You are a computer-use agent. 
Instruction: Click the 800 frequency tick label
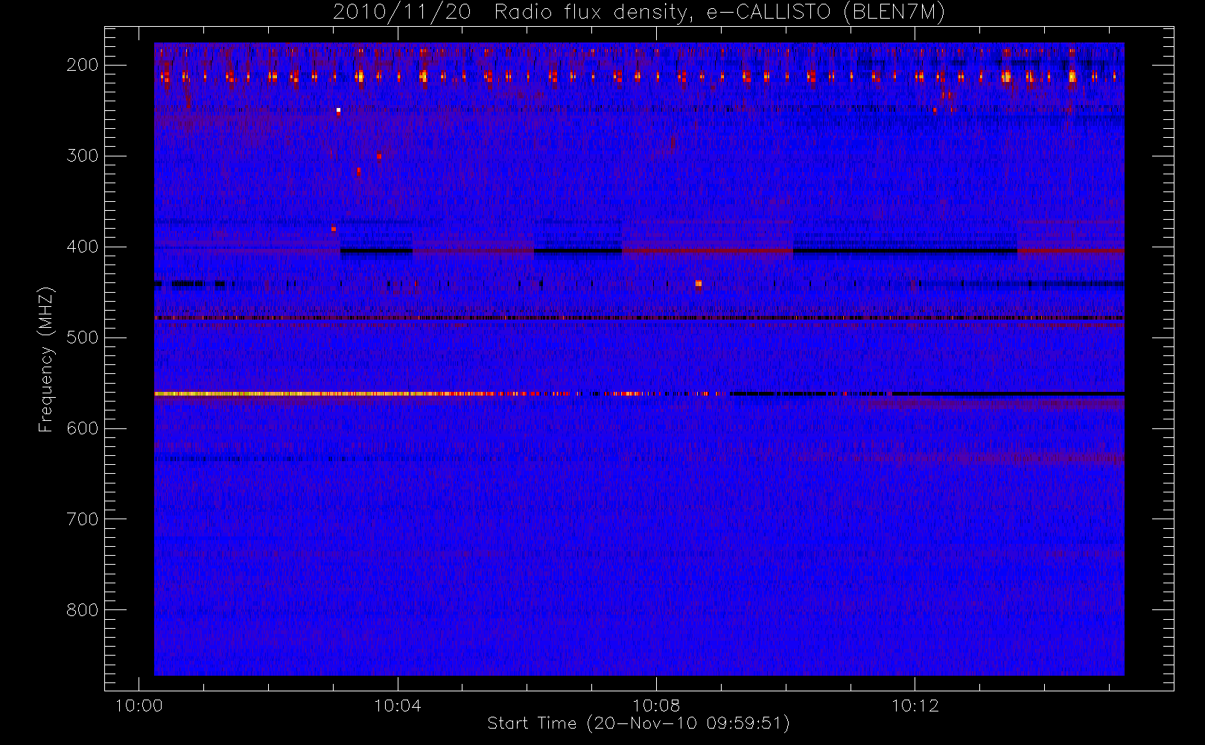point(83,610)
